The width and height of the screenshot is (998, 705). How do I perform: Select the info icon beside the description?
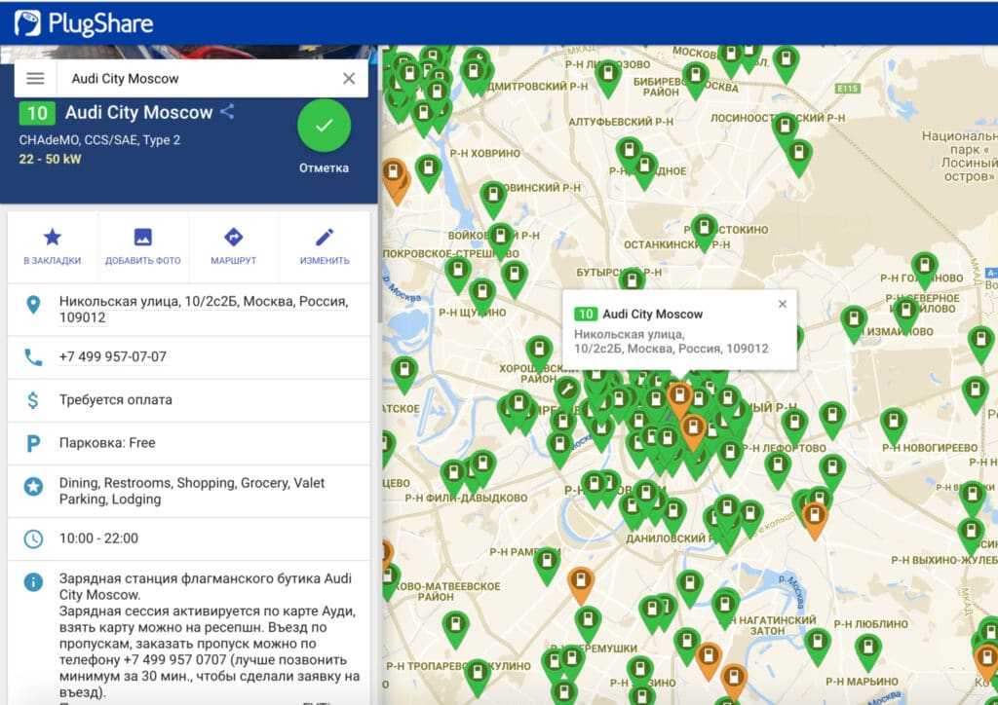point(33,581)
